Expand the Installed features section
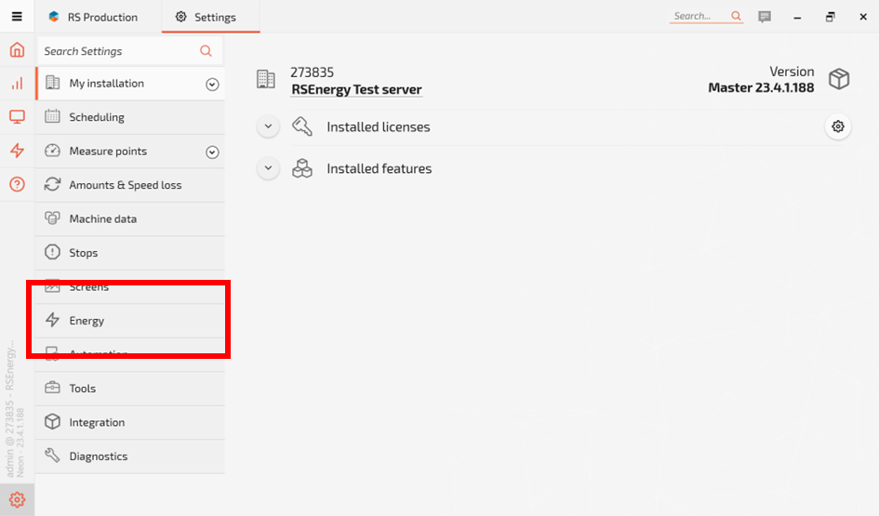 tap(268, 168)
